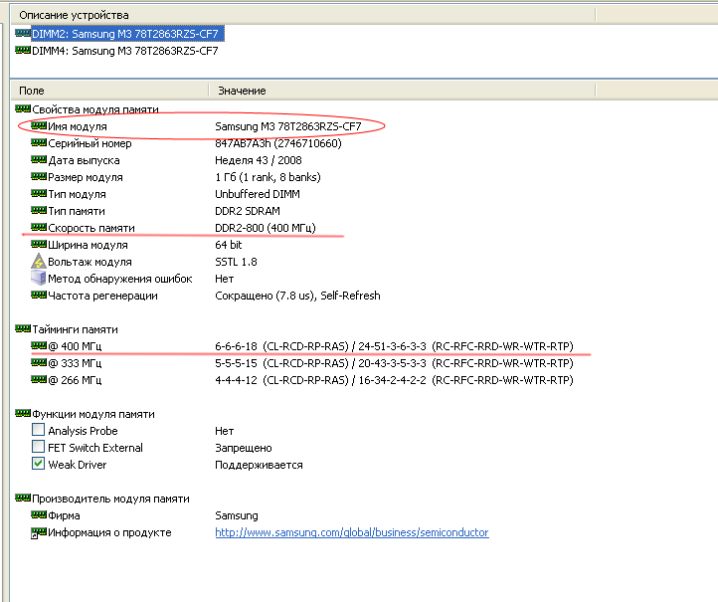Viewport: 718px width, 602px height.
Task: Select value 'Поддерживается' for Weak Driver
Action: coord(259,465)
